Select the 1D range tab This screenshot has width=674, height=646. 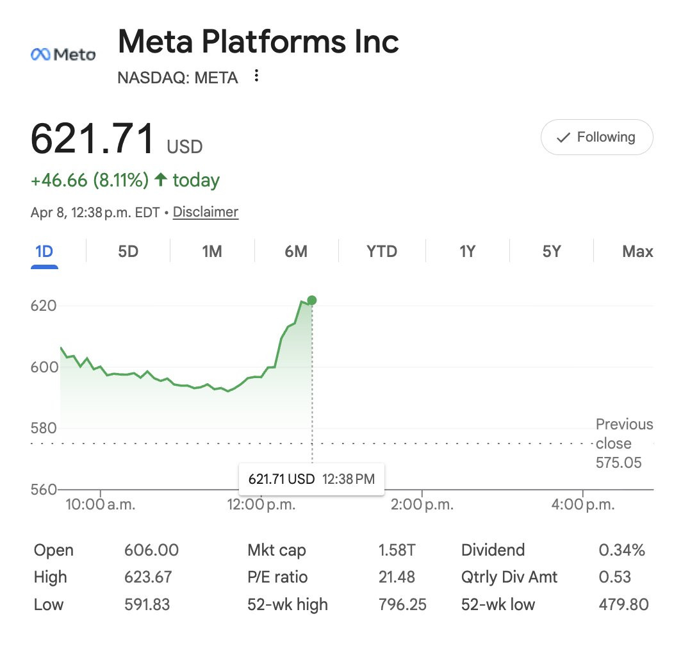click(44, 251)
